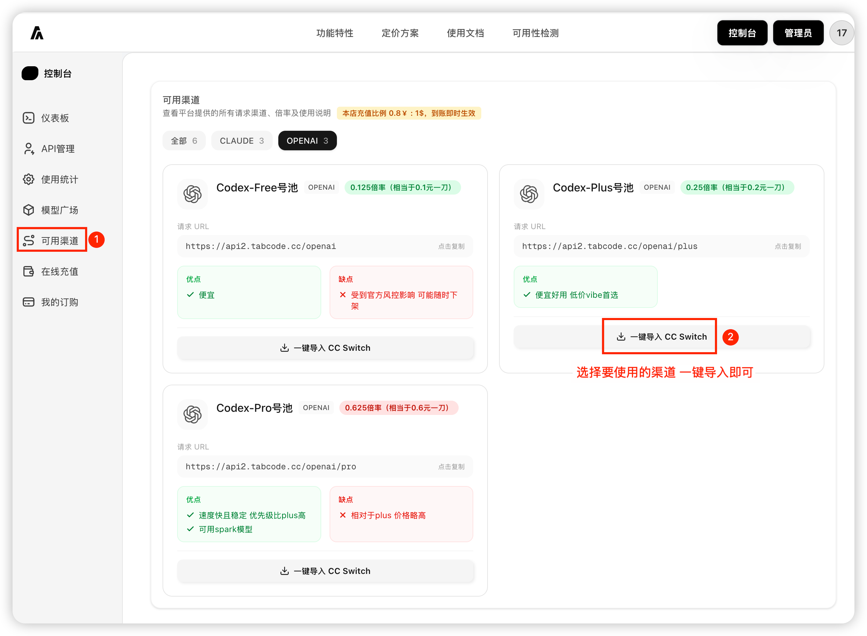Image resolution: width=867 pixels, height=636 pixels.
Task: Click the 可用渠道 page heading
Action: (x=181, y=100)
